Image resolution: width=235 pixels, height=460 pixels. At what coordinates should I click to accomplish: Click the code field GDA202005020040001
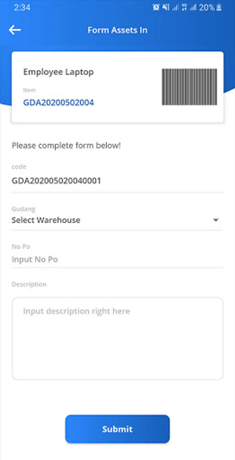pos(117,181)
